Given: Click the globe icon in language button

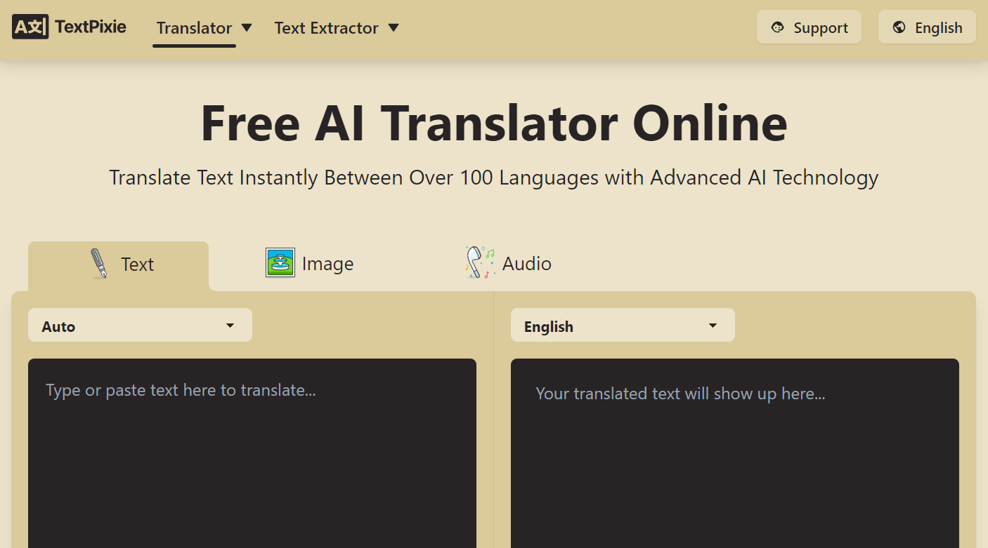Looking at the screenshot, I should 899,27.
